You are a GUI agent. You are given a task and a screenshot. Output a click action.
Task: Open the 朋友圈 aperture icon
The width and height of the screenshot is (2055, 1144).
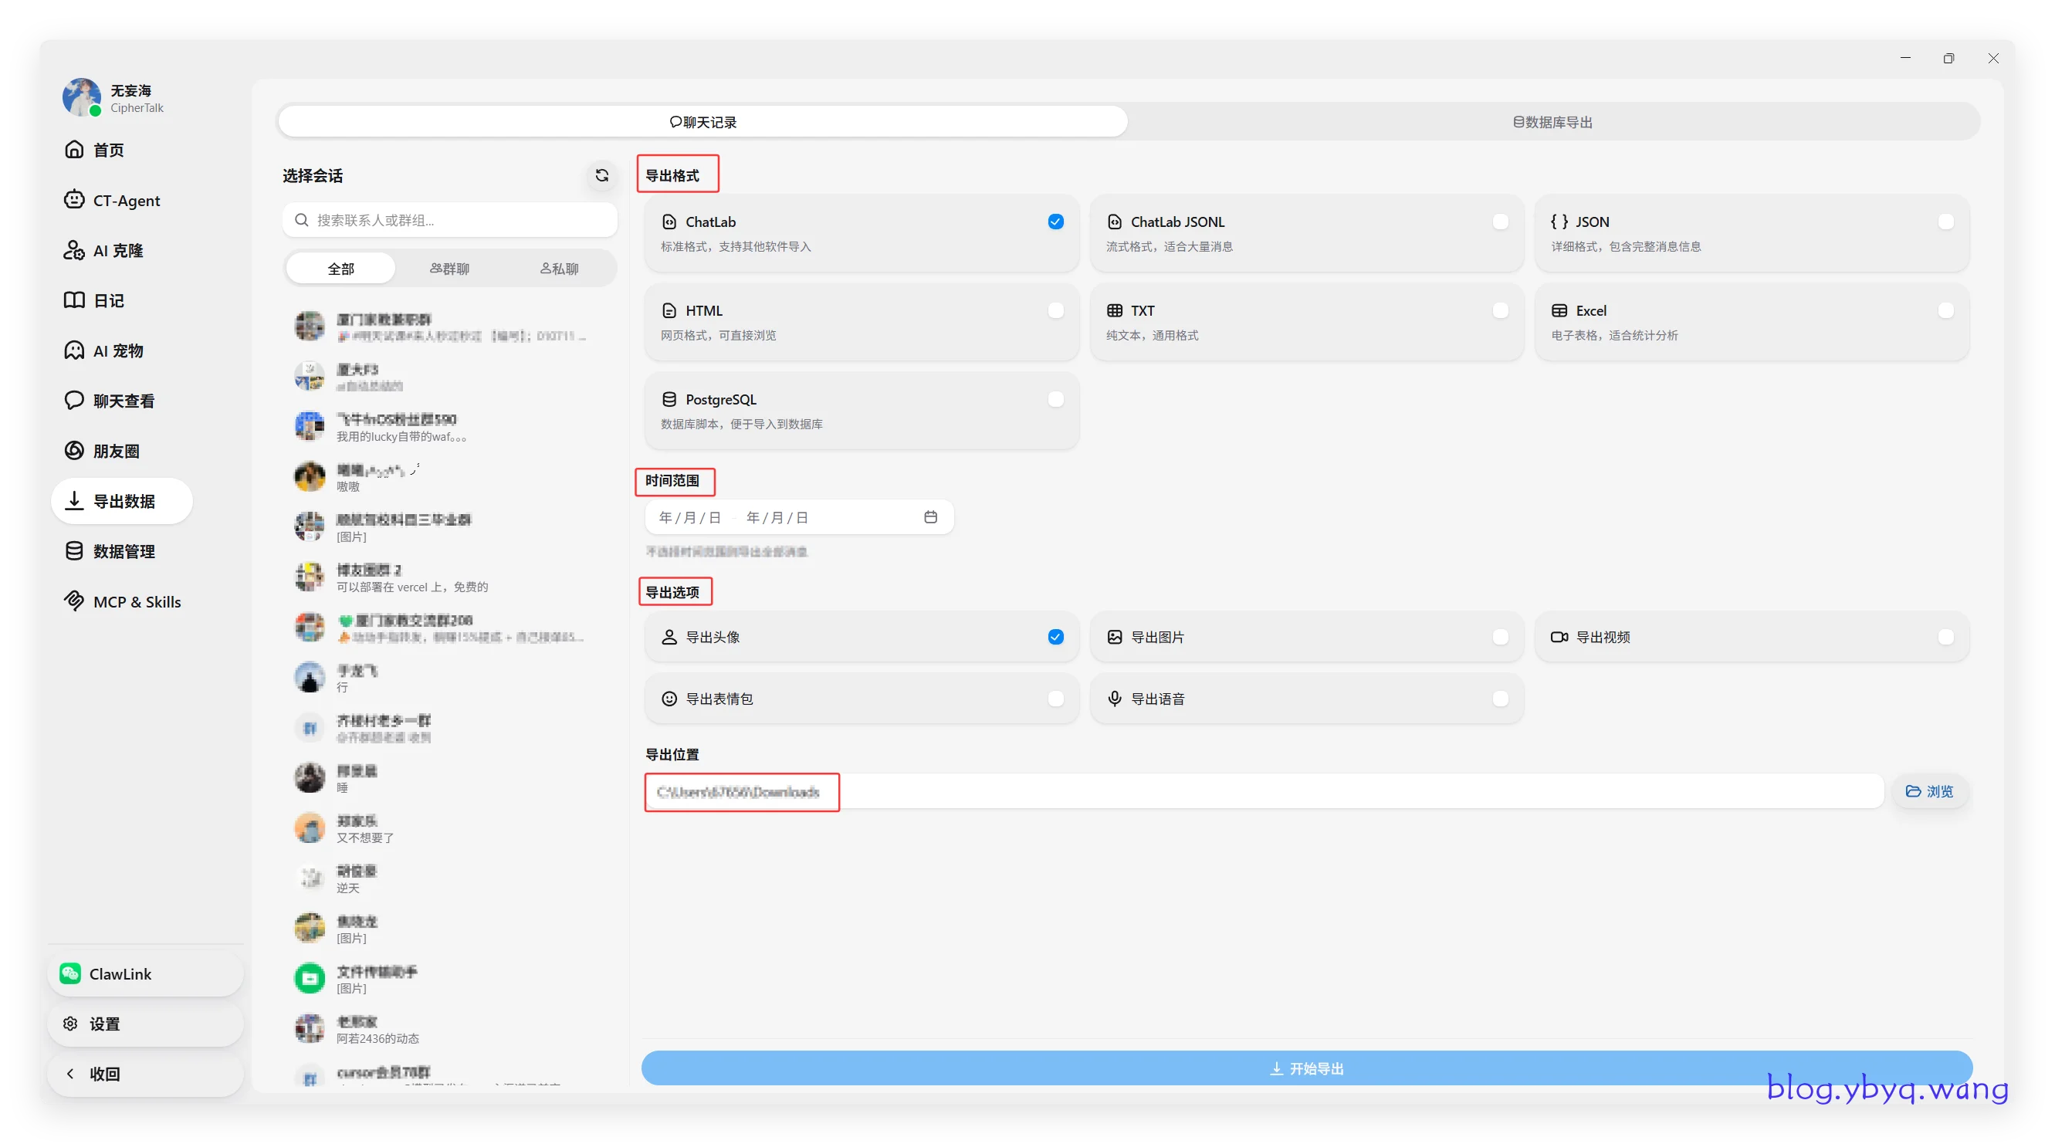(x=74, y=451)
